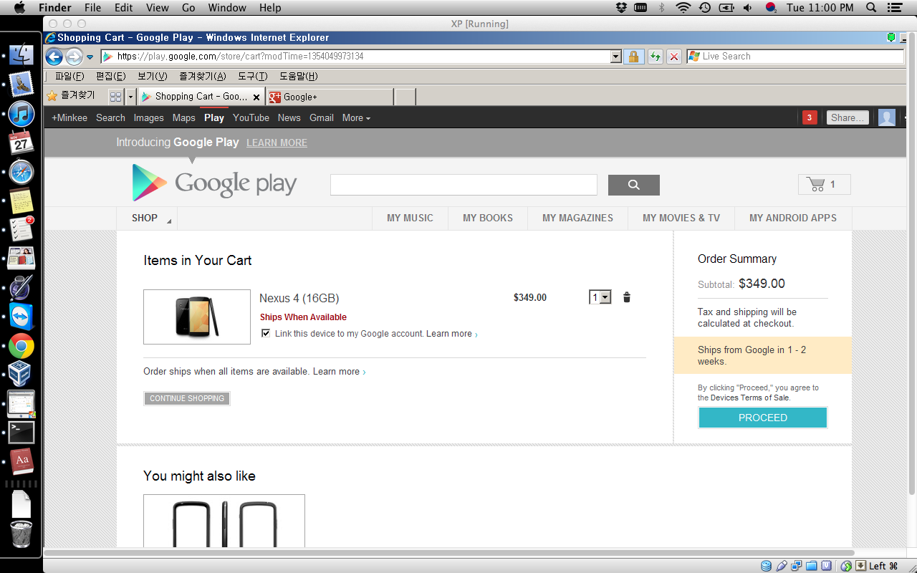The height and width of the screenshot is (573, 917).
Task: Open the recent pages dropdown arrow
Action: [x=90, y=57]
